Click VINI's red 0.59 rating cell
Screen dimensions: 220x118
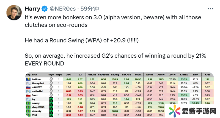pos(69,114)
